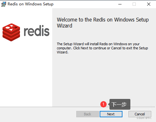156x122 pixels.
Task: Click the "The Setup Wizard will install Redis" paragraph
Action: pyautogui.click(x=102, y=48)
